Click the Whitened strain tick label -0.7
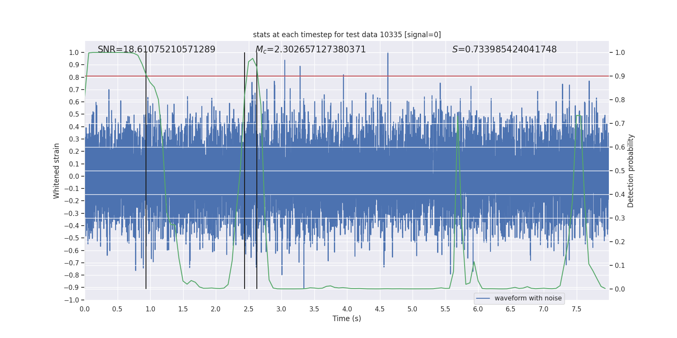Image resolution: width=677 pixels, height=338 pixels. [72, 263]
